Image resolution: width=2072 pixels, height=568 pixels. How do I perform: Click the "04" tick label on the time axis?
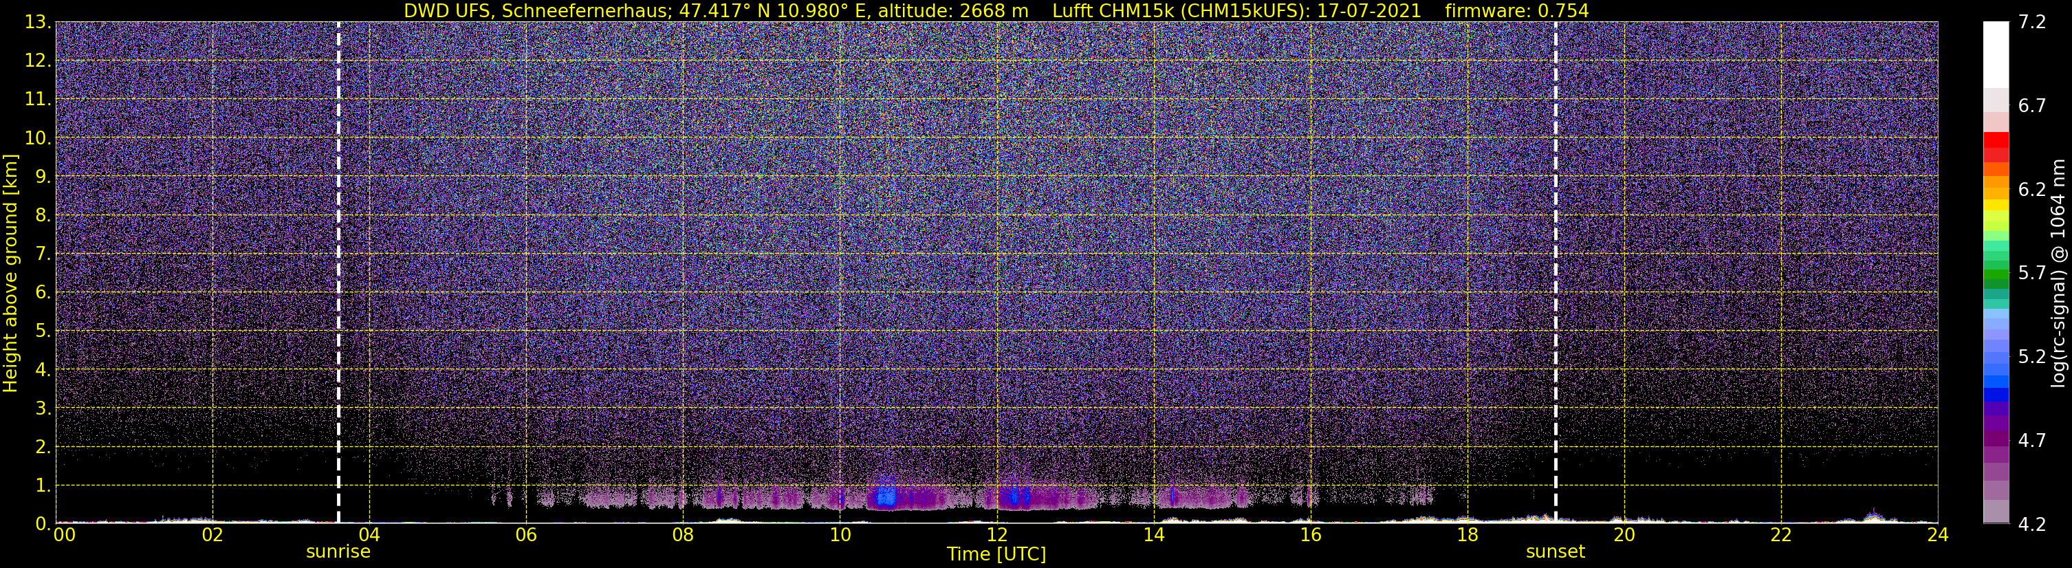[x=369, y=536]
